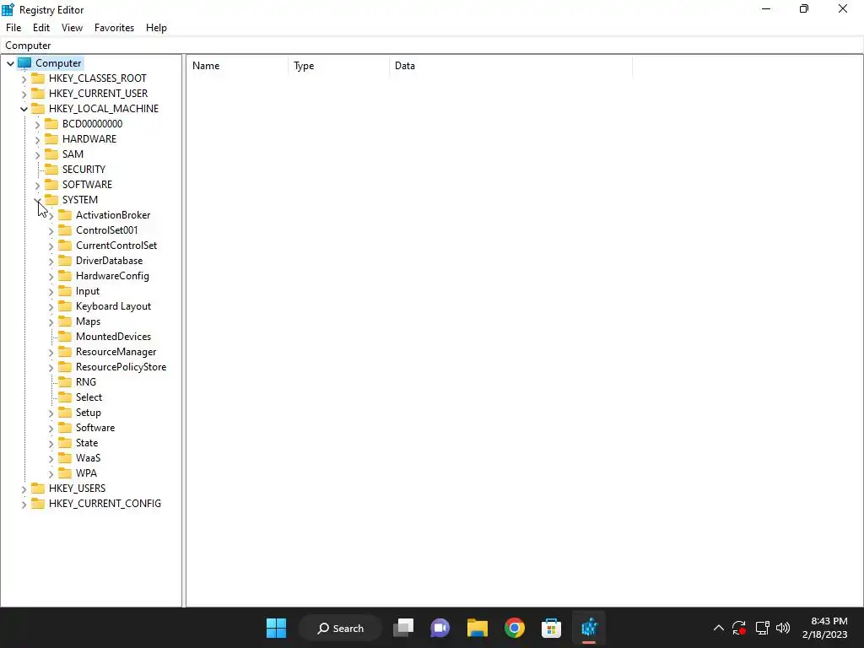Screen dimensions: 864x648
Task: Click the network tray icon
Action: click(x=762, y=628)
